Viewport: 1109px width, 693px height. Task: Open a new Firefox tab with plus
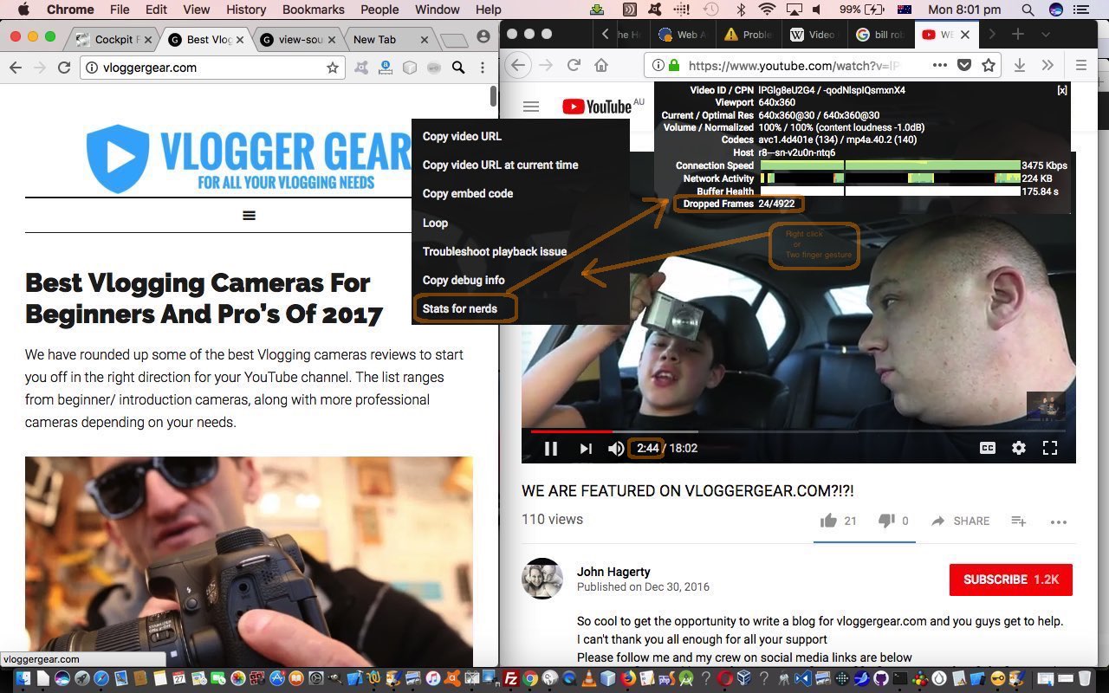pos(1018,34)
